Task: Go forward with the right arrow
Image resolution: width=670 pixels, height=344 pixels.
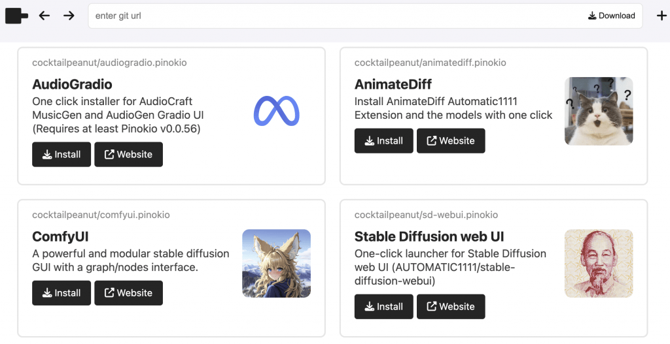Action: tap(69, 16)
